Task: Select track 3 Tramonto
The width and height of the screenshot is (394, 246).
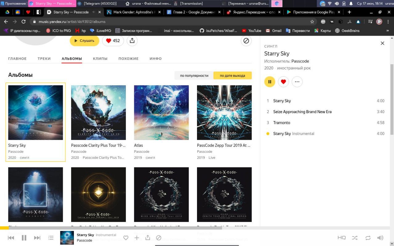Action: click(325, 123)
